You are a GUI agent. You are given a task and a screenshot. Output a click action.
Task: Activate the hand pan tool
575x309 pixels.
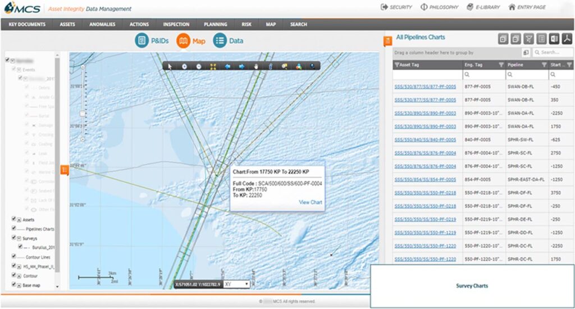coord(256,66)
